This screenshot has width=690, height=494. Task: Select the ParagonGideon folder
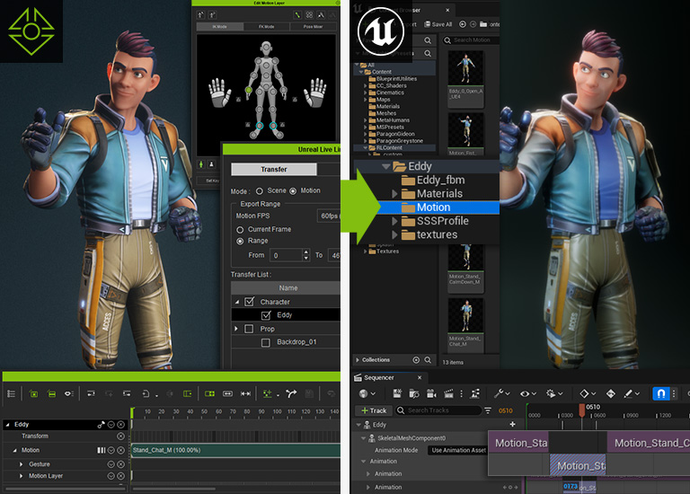392,134
